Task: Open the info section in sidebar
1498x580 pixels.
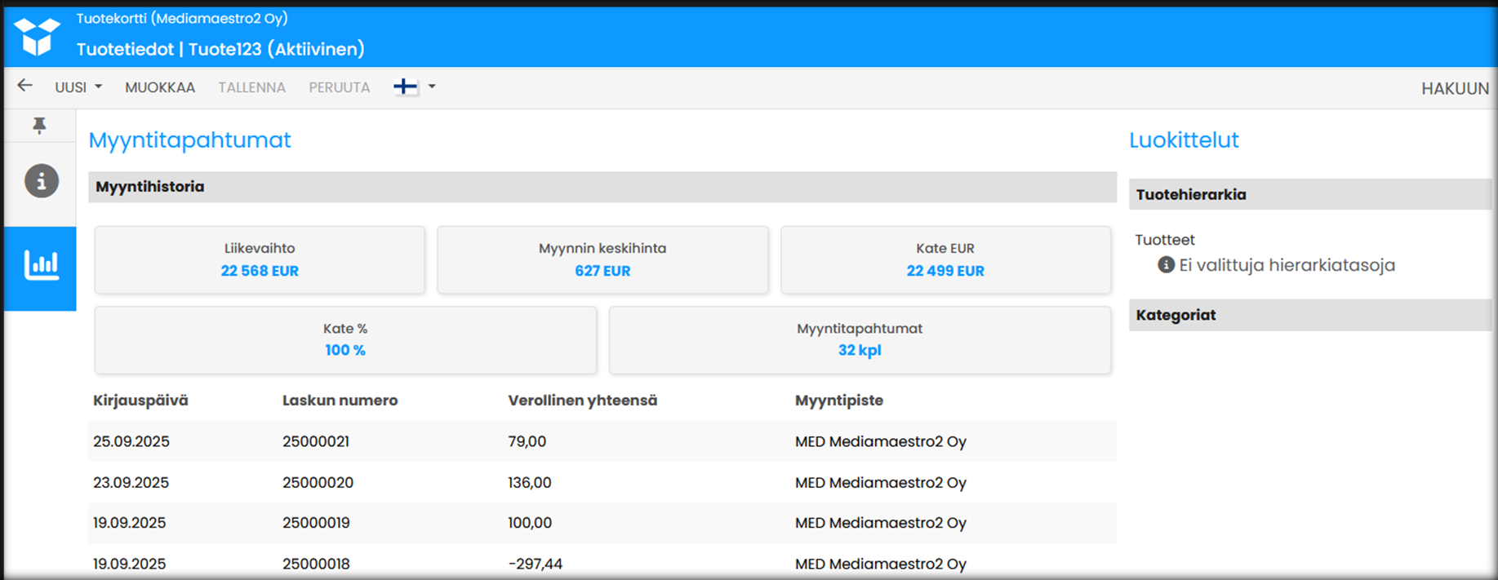Action: [x=41, y=181]
